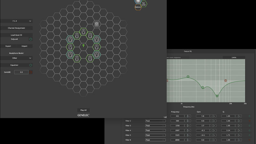Image resolution: width=256 pixels, height=144 pixels.
Task: Disable Filter 4 with its power button
Action: pyautogui.click(x=250, y=131)
